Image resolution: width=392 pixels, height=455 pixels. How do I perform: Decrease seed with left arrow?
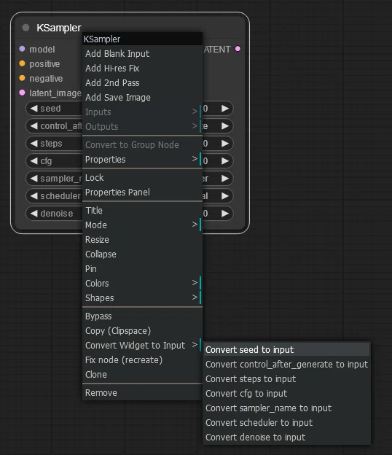pyautogui.click(x=34, y=109)
